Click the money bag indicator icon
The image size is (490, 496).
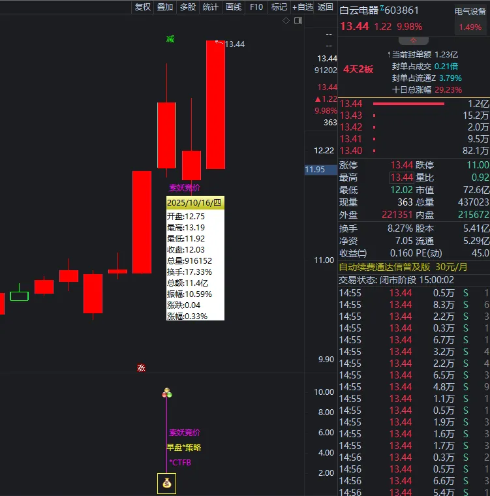click(x=167, y=484)
